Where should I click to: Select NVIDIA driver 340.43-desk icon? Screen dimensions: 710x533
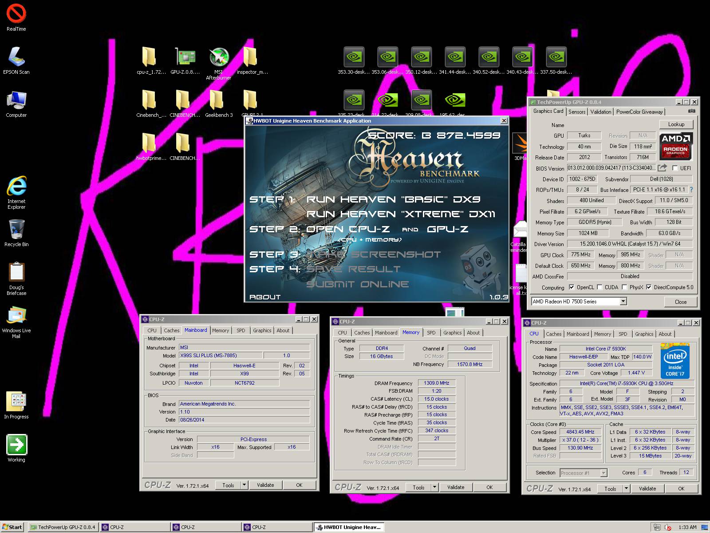[x=522, y=60]
